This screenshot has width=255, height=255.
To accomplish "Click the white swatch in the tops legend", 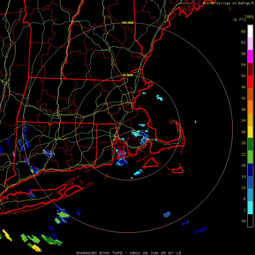I will coord(250,31).
